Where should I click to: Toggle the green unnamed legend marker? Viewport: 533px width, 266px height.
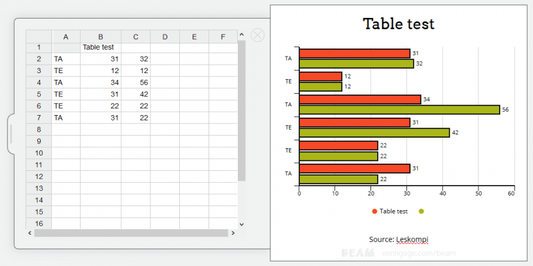[x=421, y=211]
